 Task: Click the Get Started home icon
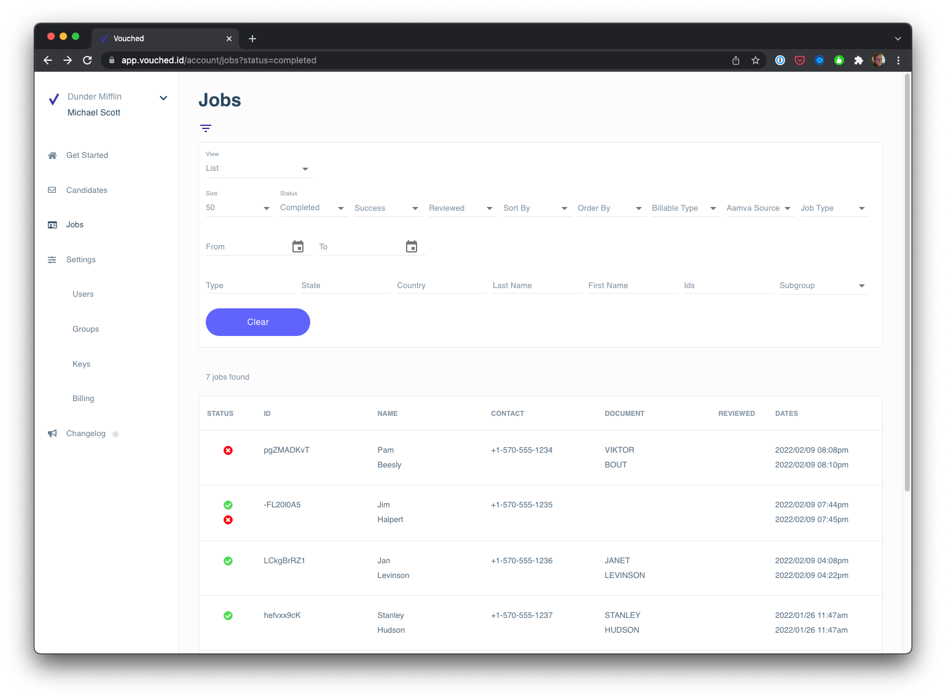[52, 155]
